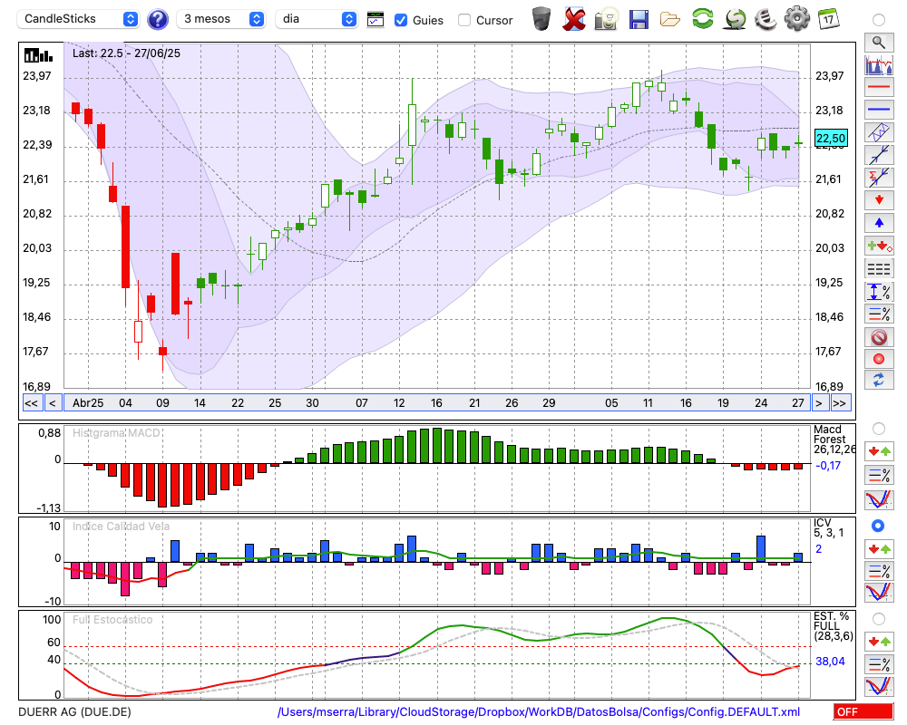The width and height of the screenshot is (907, 725).
Task: Click the percent lines tool in the main chart sidebar
Action: pos(879,314)
